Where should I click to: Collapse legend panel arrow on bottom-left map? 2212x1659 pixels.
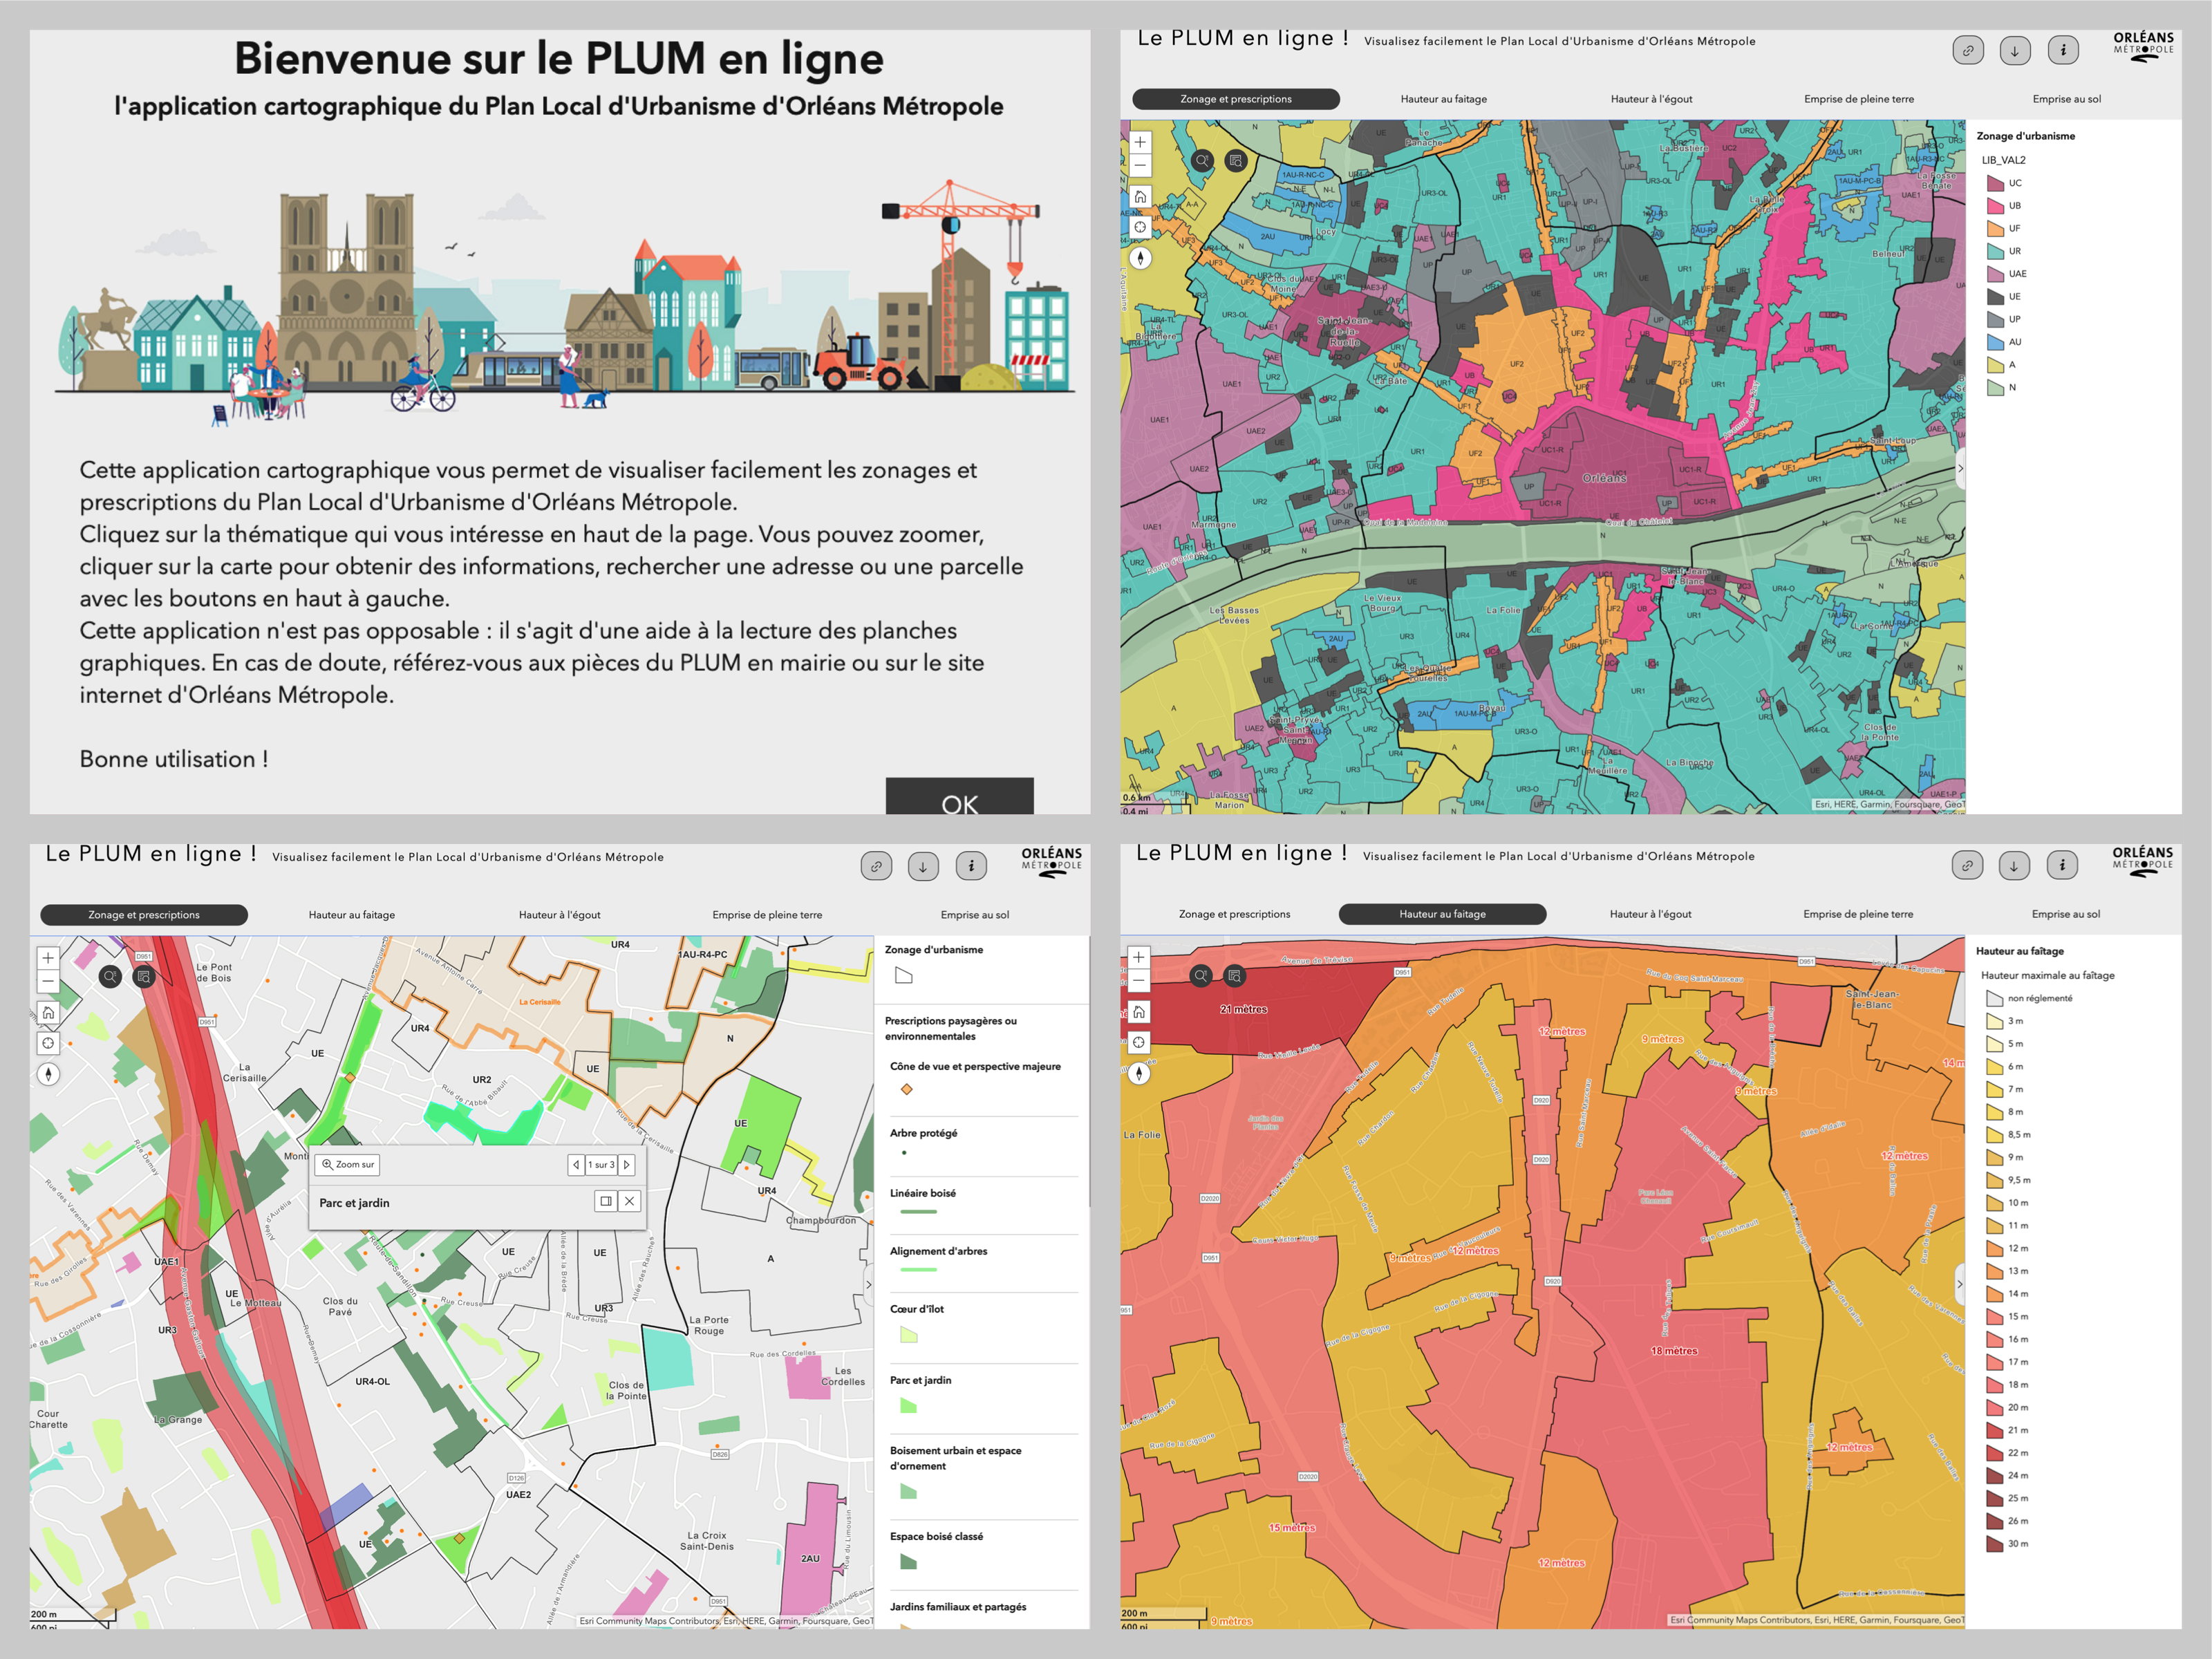pyautogui.click(x=868, y=1284)
